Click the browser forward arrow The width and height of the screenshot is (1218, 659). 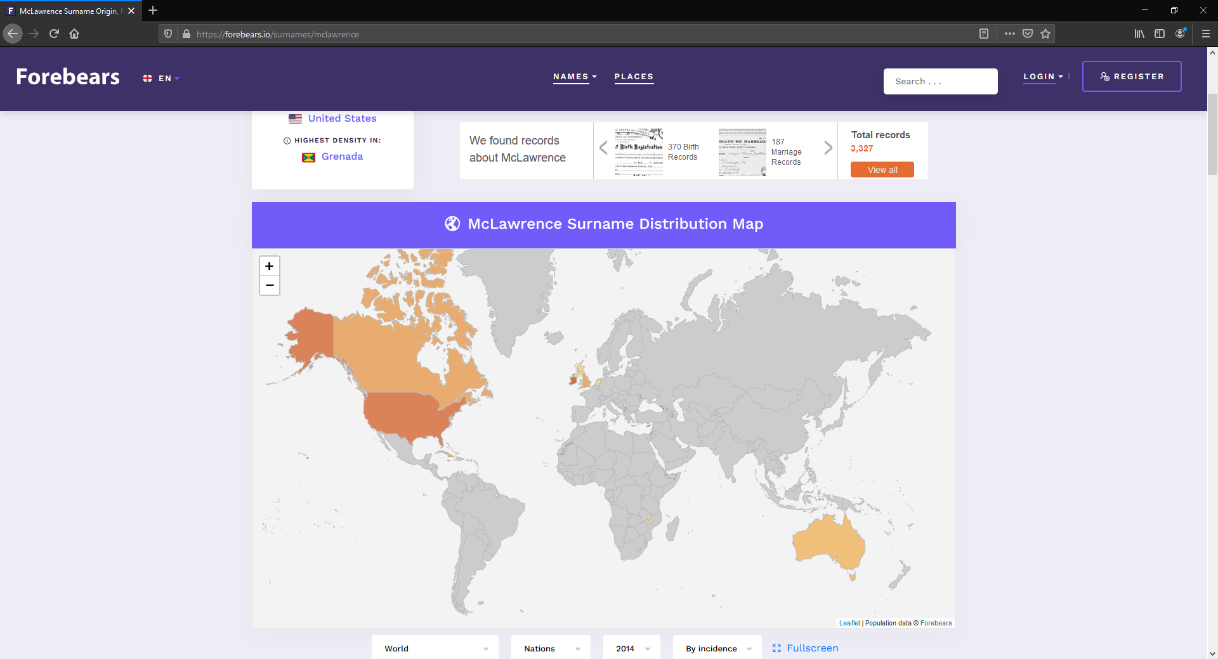[x=34, y=34]
